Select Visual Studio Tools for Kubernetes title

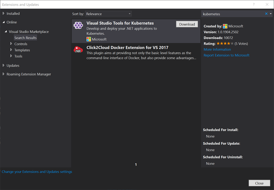pos(120,23)
